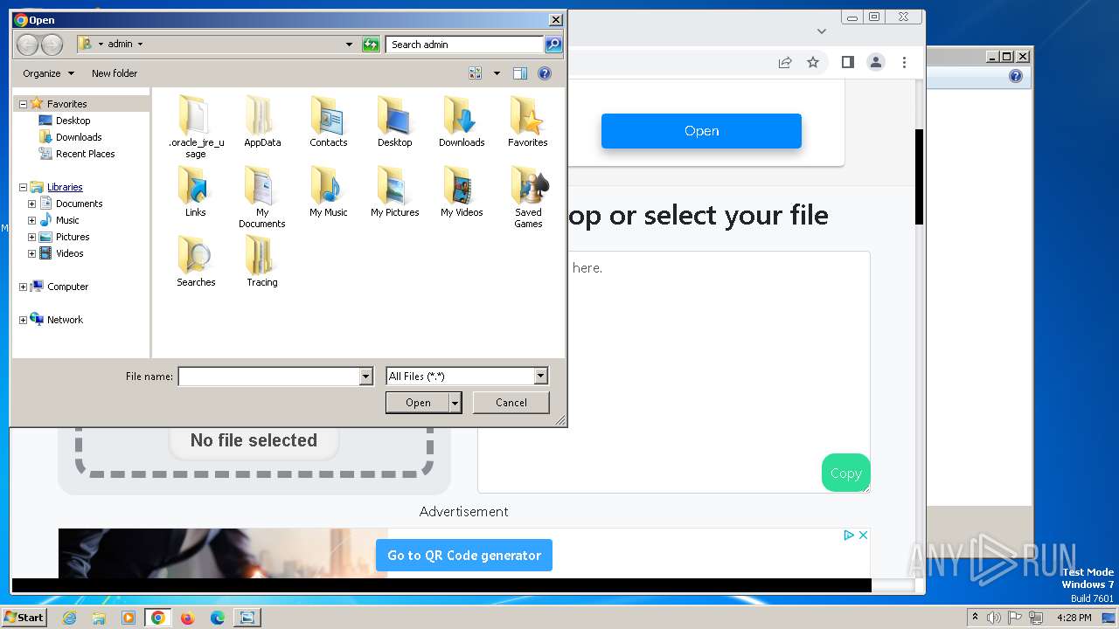Select Desktop under Favorites in sidebar

click(x=64, y=121)
